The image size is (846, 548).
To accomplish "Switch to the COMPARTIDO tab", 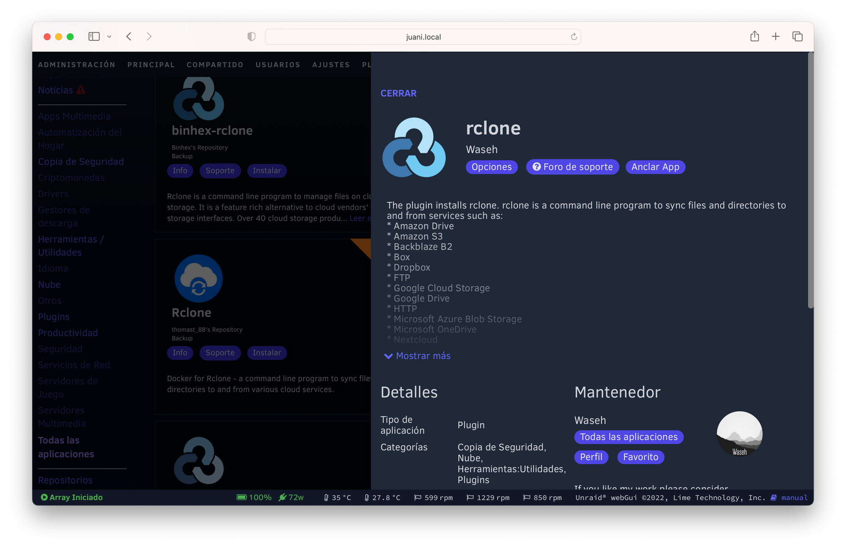I will tap(215, 65).
